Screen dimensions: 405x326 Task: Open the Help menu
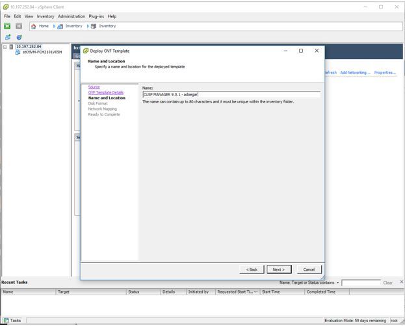pyautogui.click(x=112, y=16)
